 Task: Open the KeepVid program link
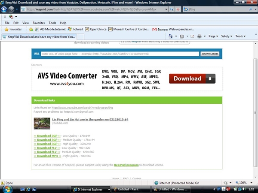pyautogui.click(x=126, y=165)
